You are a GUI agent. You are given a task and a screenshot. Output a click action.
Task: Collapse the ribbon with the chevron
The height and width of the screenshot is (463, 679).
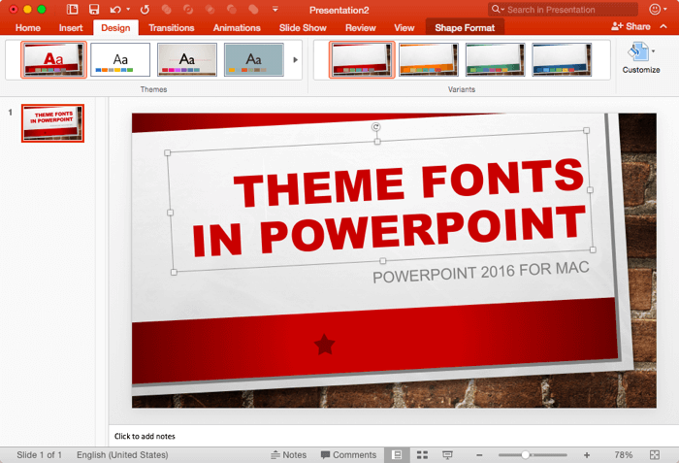(x=663, y=26)
